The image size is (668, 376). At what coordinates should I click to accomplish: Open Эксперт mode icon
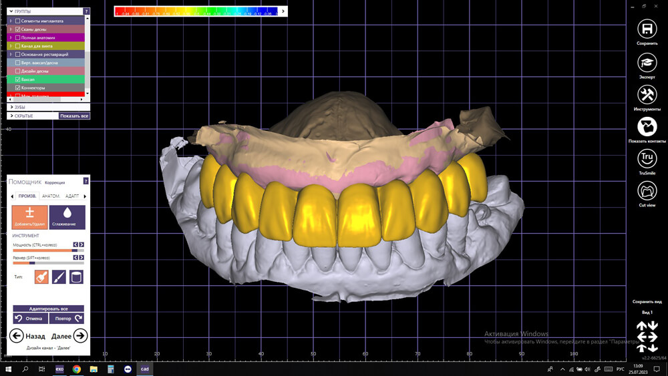pyautogui.click(x=647, y=63)
